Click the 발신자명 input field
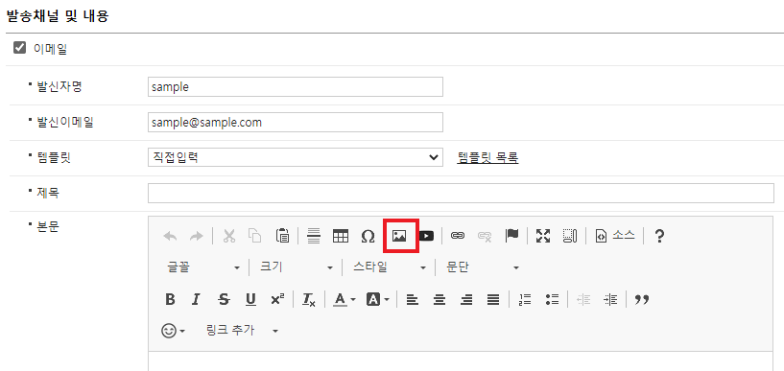The image size is (784, 371). 296,86
